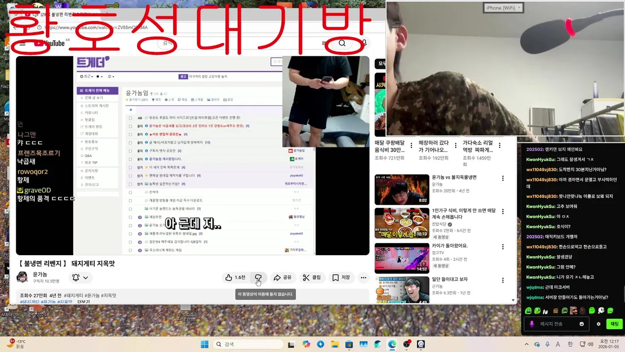
Task: Open emoji picker smiley in chat input
Action: click(x=582, y=324)
